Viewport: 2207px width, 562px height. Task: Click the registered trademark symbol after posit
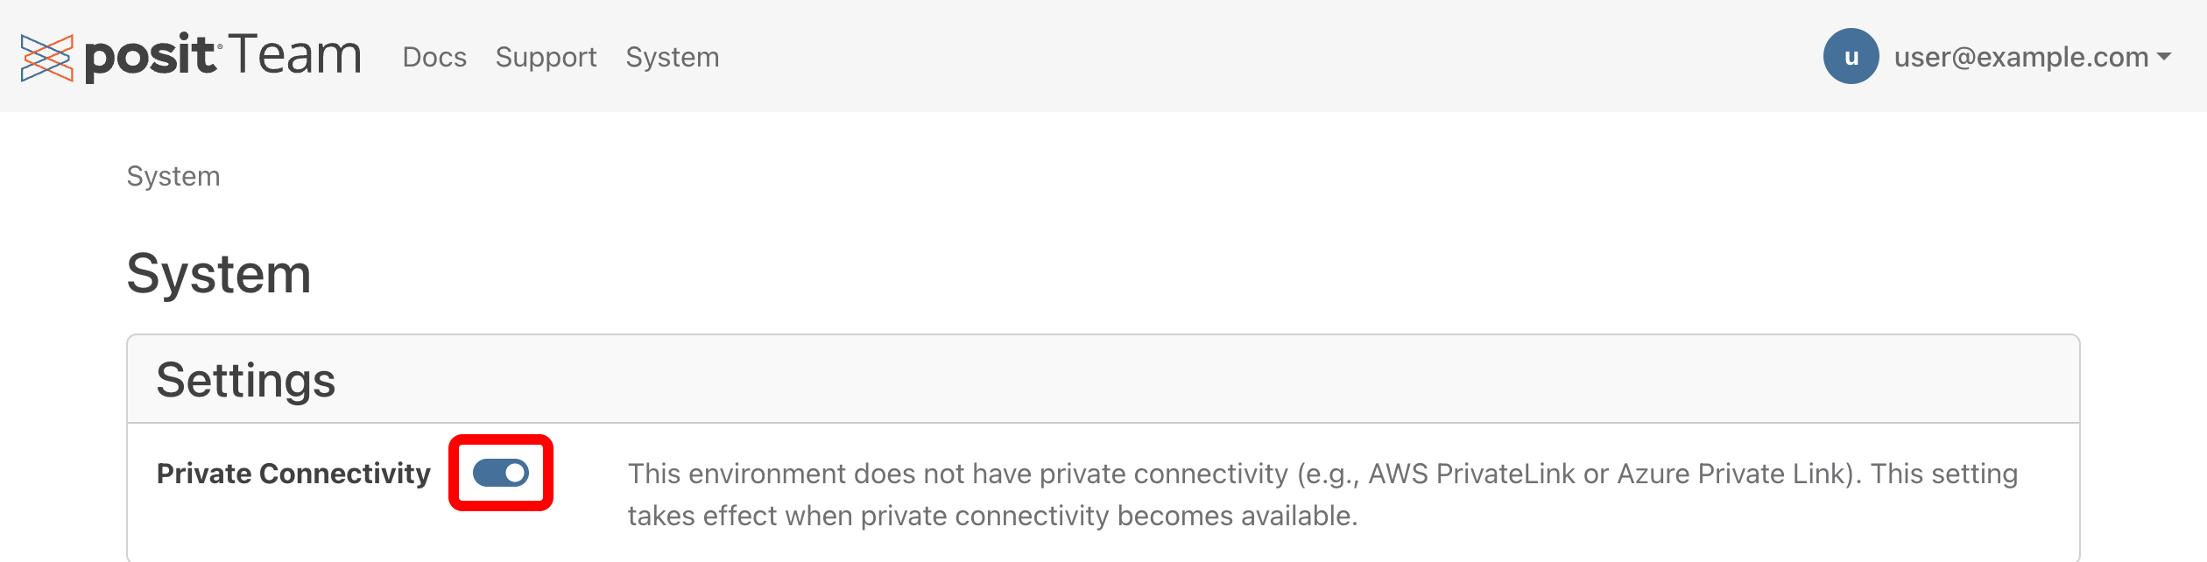[220, 39]
